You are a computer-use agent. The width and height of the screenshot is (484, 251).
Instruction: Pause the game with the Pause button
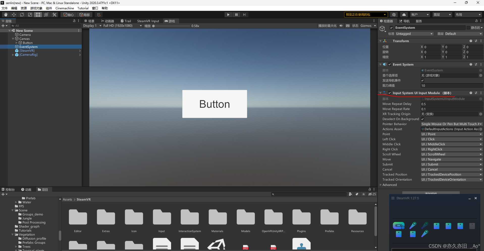236,15
